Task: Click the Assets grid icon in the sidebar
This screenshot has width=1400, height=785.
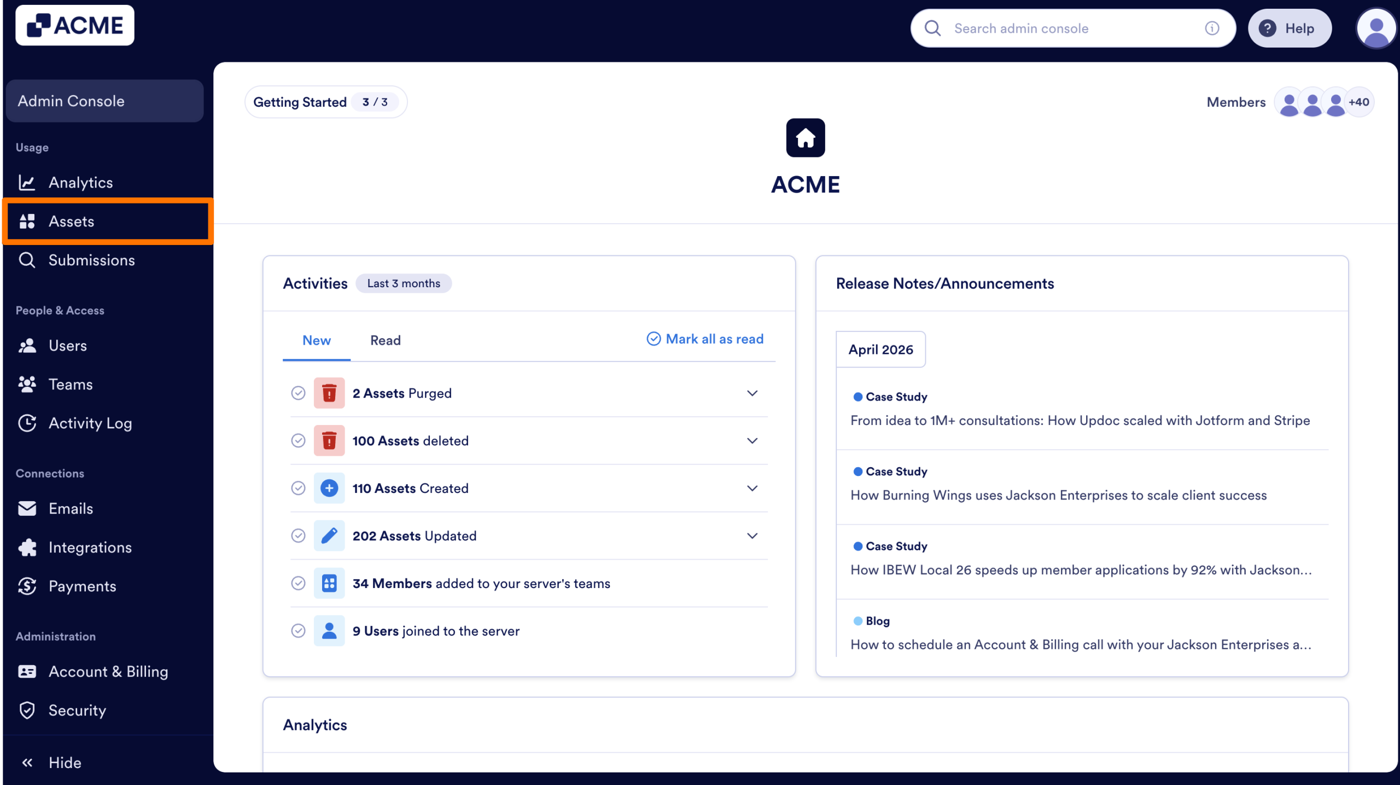Action: tap(27, 222)
